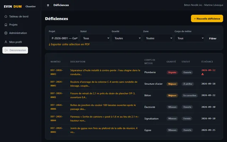227x142 pixels.
Task: Click the Boulons d'ancrage description link
Action: click(x=104, y=84)
